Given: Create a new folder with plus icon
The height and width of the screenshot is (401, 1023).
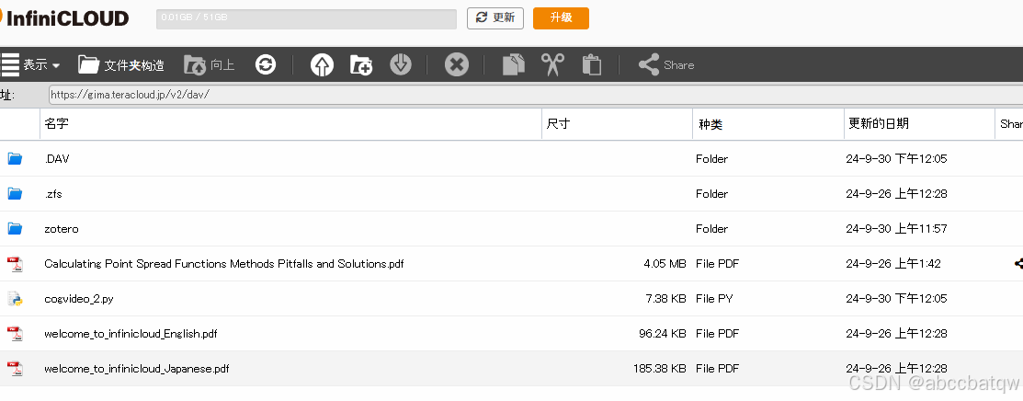Looking at the screenshot, I should [361, 64].
